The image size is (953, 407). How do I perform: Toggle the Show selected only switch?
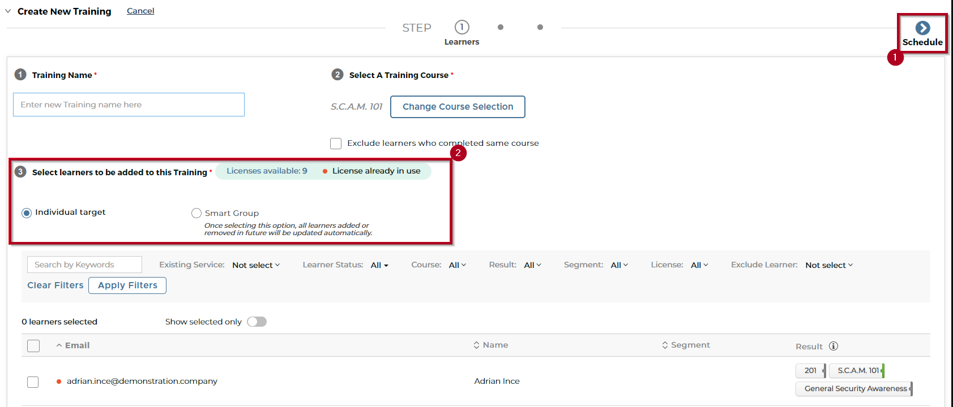tap(257, 322)
